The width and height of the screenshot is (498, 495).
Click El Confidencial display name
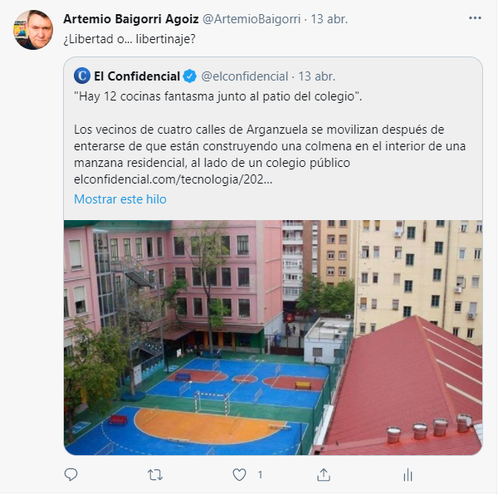pos(137,76)
